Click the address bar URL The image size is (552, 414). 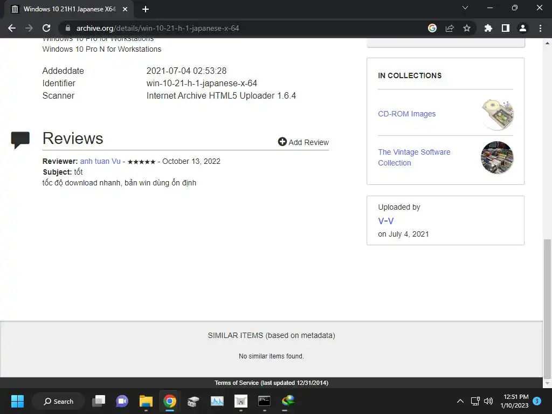157,28
